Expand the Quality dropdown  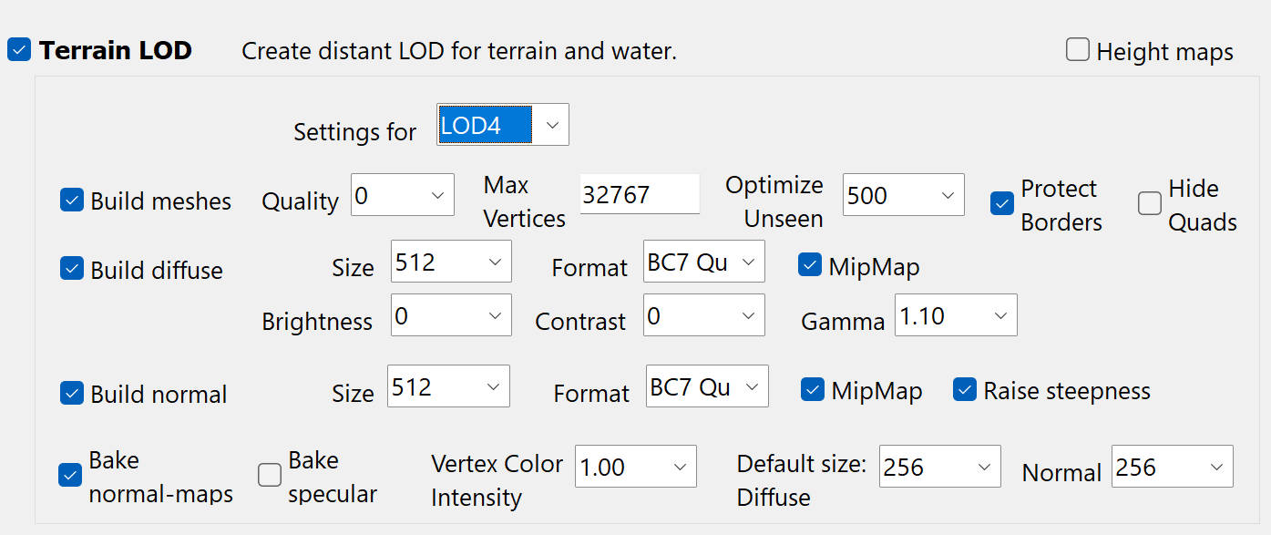403,195
